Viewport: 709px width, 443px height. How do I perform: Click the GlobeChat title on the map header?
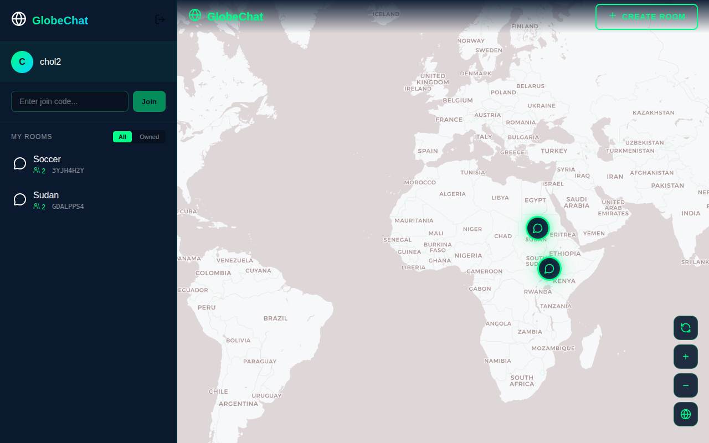click(x=235, y=17)
